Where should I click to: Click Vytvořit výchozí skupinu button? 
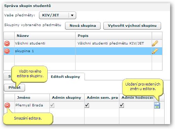pos(132,26)
